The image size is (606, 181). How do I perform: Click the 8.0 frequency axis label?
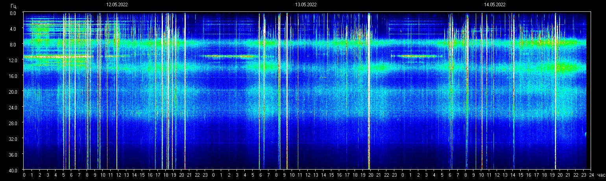pyautogui.click(x=13, y=44)
